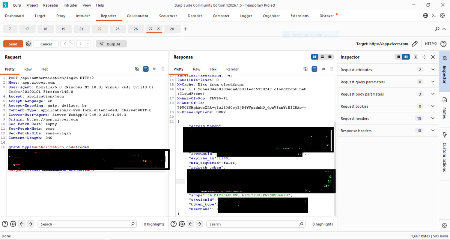This screenshot has height=240, width=450.
Task: Open the globe browser icon
Action: 426,16
